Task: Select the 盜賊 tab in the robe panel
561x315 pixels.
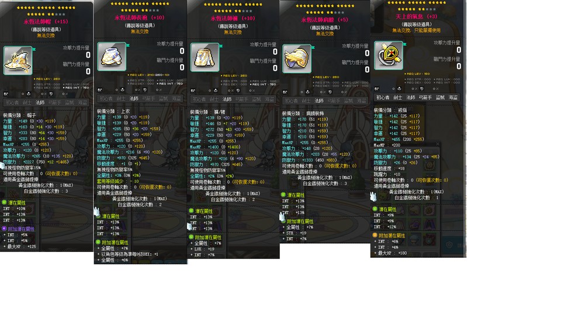Action: pyautogui.click(x=163, y=99)
